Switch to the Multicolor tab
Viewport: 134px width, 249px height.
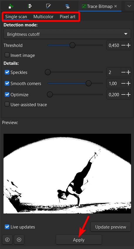[43, 17]
